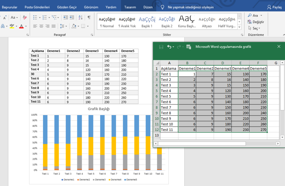Click the numbered list icon
285x186 pixels.
click(x=45, y=17)
